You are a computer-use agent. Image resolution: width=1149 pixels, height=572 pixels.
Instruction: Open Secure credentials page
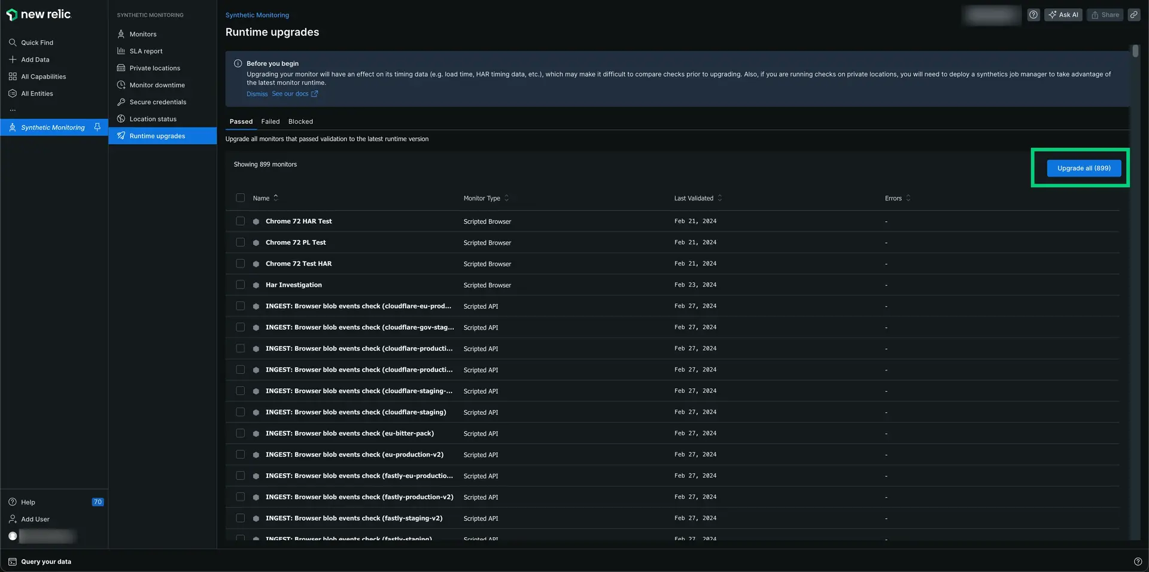(x=157, y=102)
